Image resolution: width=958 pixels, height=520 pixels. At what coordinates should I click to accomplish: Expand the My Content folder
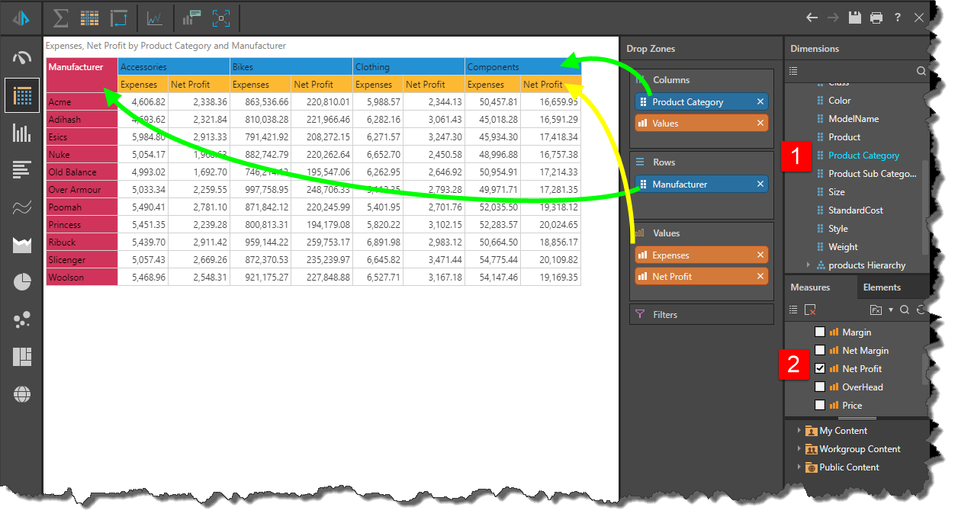coord(799,431)
